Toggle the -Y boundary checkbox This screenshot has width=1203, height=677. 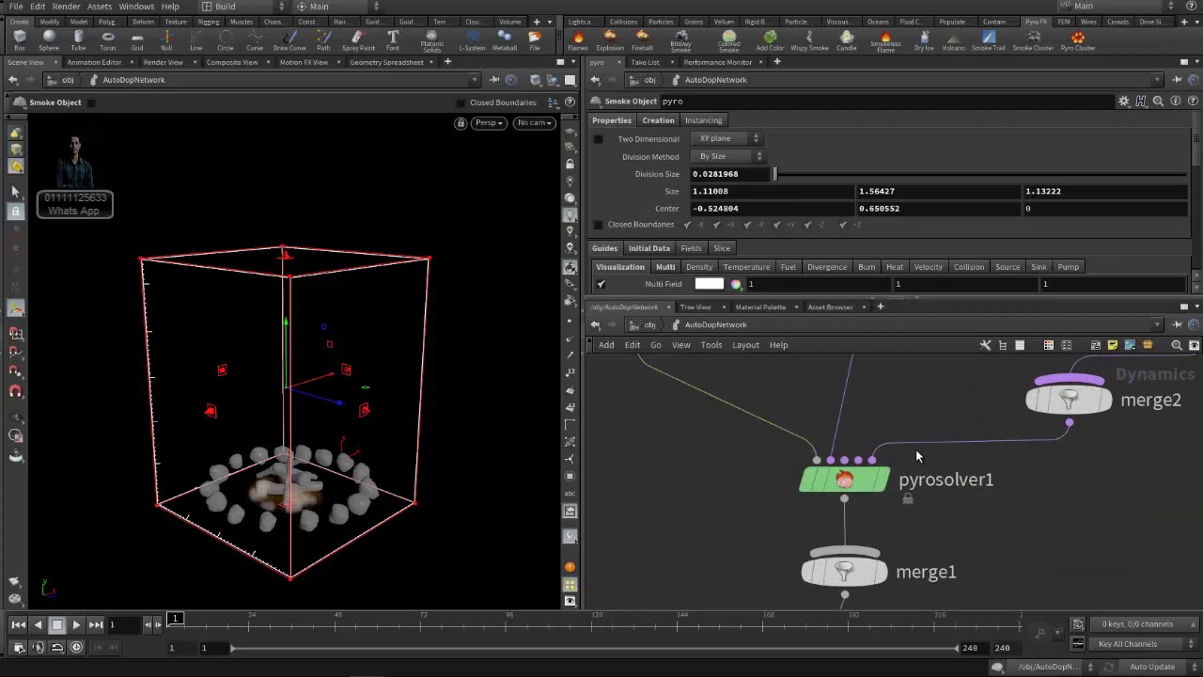748,225
